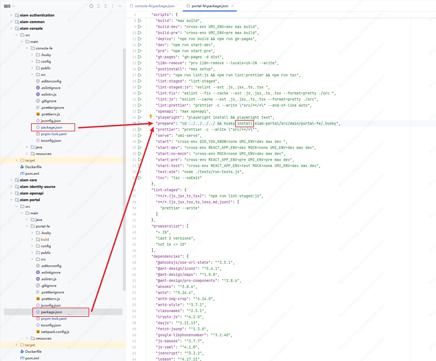Run the "build:dev" script gutter icon
The width and height of the screenshot is (436, 361).
pyautogui.click(x=140, y=27)
